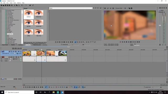Click Go to Start on timeline transport bar
This screenshot has width=168, height=94.
pyautogui.click(x=36, y=87)
